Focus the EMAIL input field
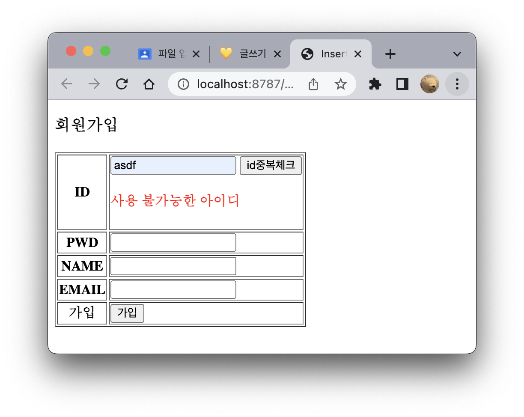Screen dimensions: 524x417 [173, 290]
